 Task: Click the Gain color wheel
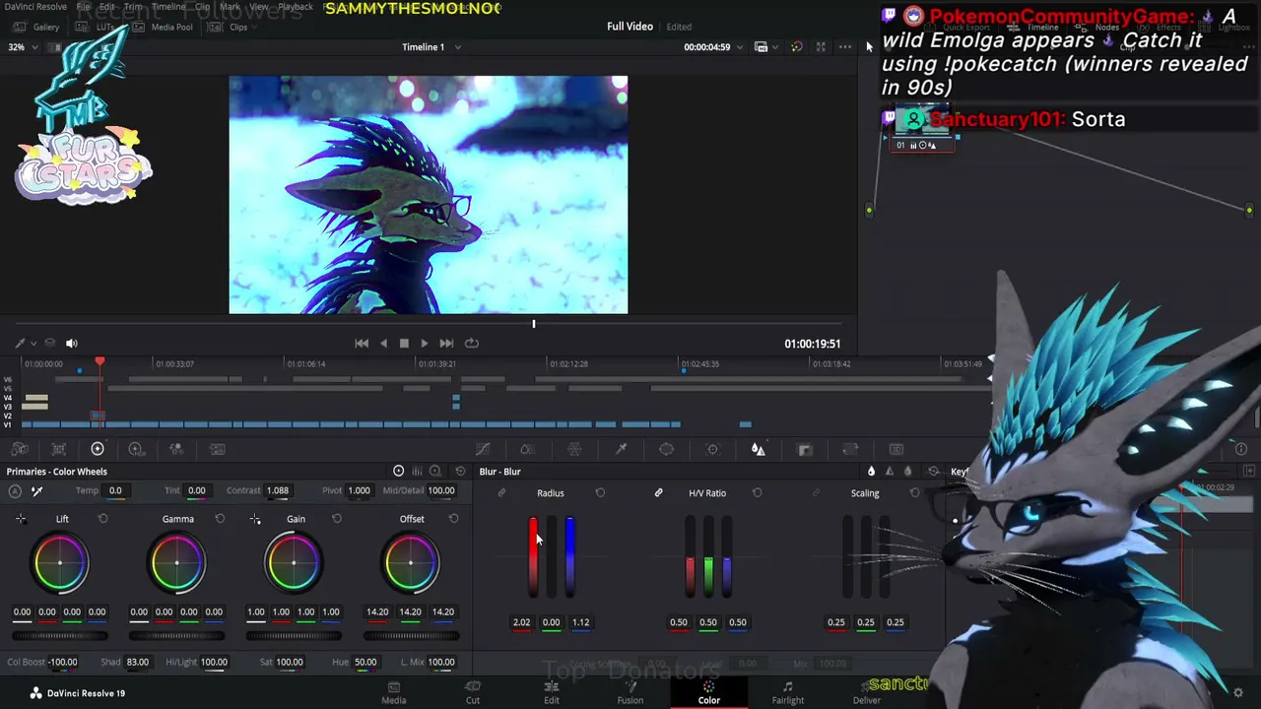[x=294, y=562]
